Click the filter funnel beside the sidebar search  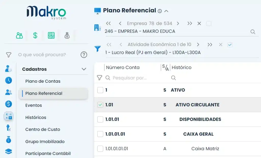9,55
